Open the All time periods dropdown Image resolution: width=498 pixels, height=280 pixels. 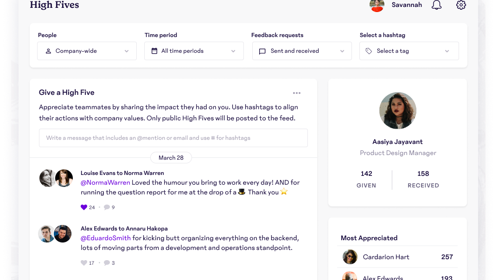coord(194,51)
